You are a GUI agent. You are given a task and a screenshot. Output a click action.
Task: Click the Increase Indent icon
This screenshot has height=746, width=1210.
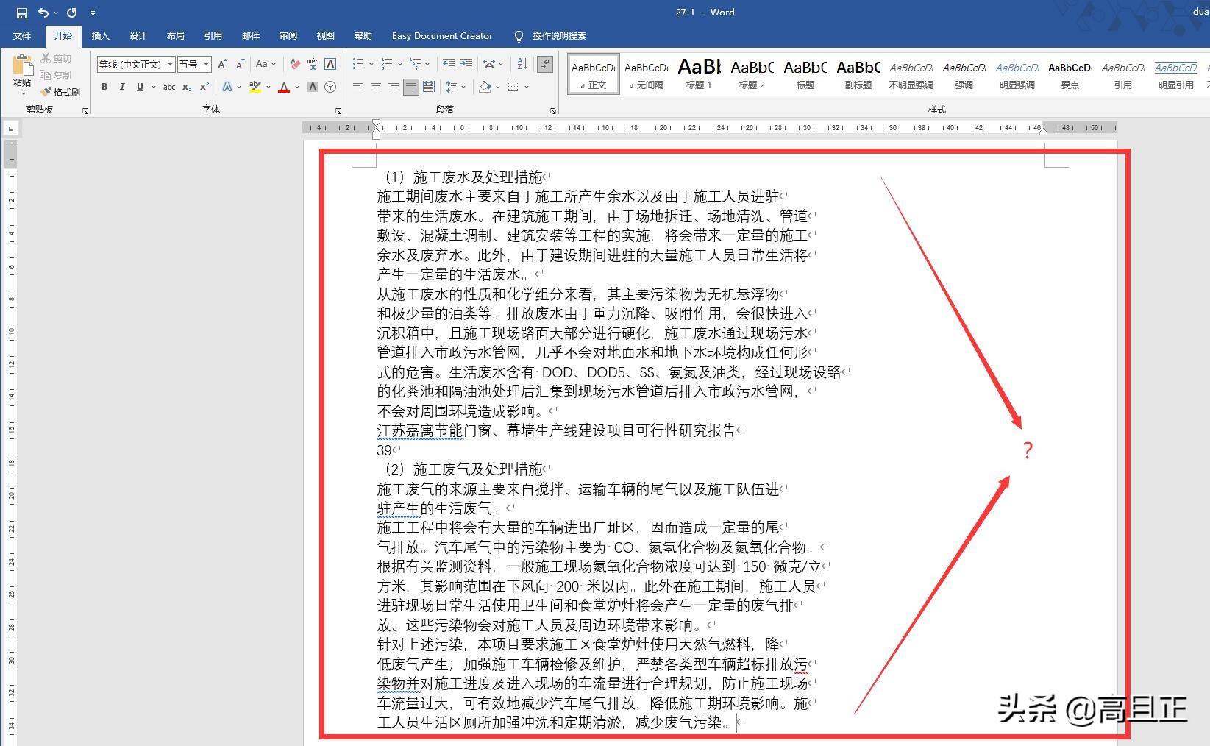[465, 64]
